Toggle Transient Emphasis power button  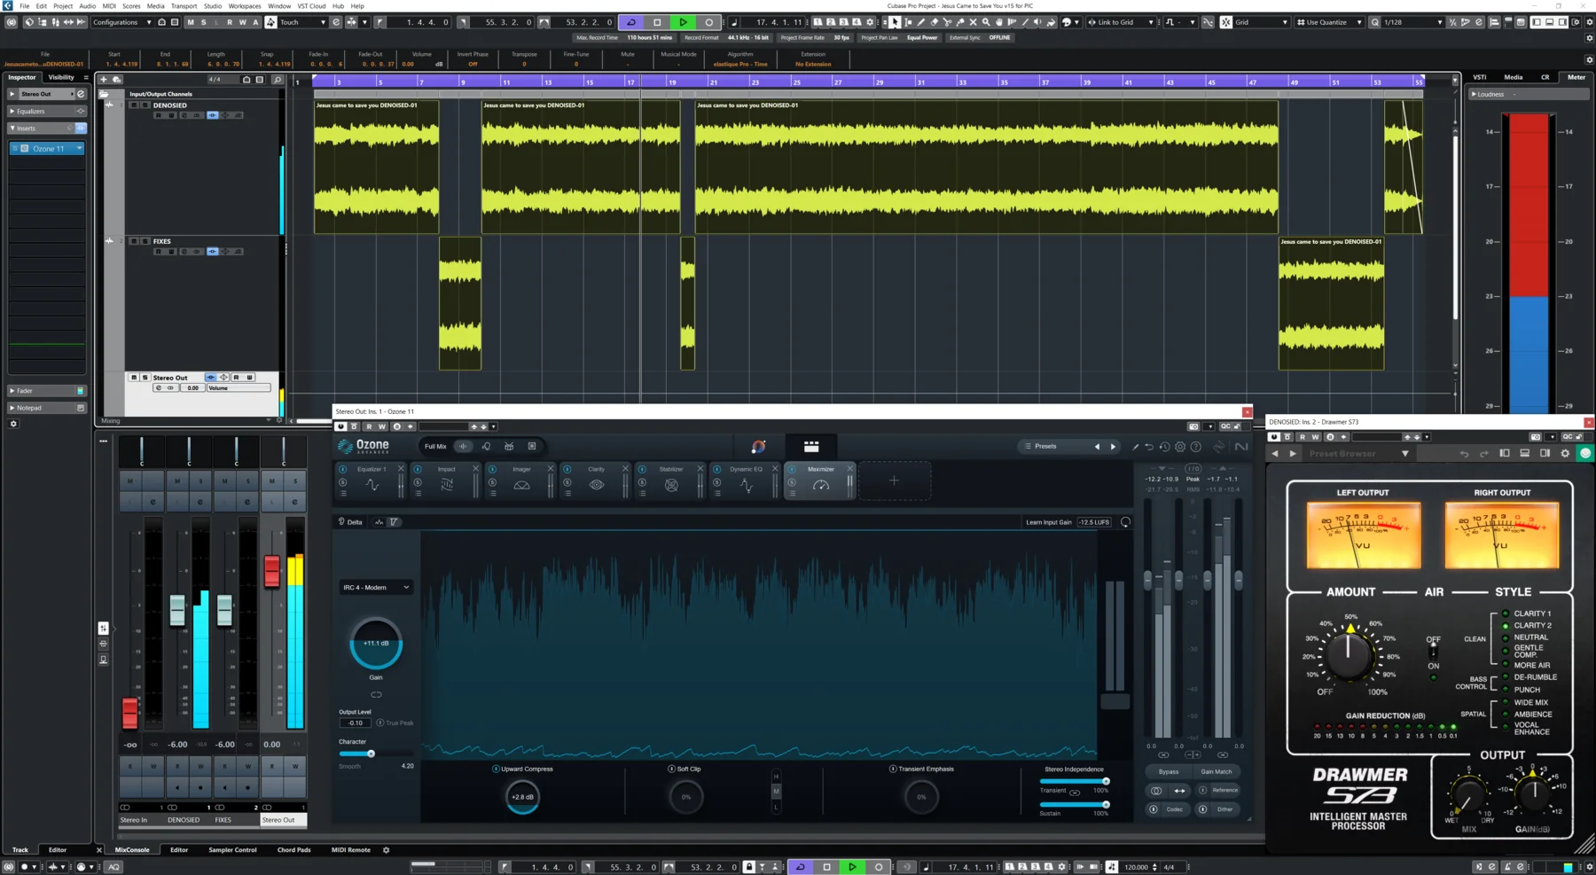click(x=893, y=769)
